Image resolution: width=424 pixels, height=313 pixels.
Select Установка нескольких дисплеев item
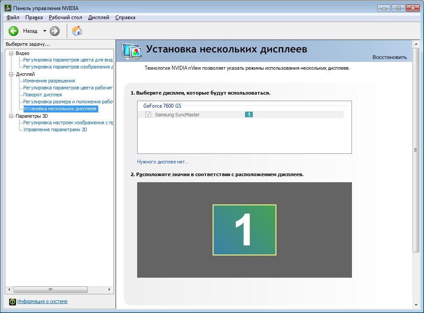coord(60,109)
